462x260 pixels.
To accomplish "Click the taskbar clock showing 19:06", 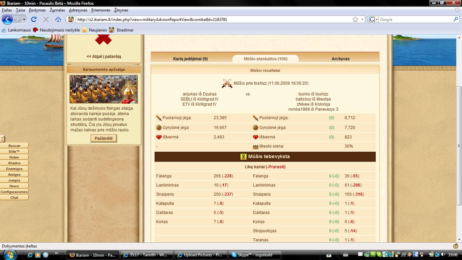I will [453, 255].
